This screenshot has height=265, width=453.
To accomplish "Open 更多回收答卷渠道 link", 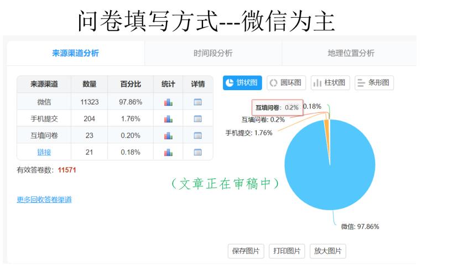I will click(x=44, y=200).
